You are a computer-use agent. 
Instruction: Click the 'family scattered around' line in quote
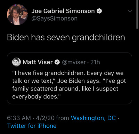45,89
